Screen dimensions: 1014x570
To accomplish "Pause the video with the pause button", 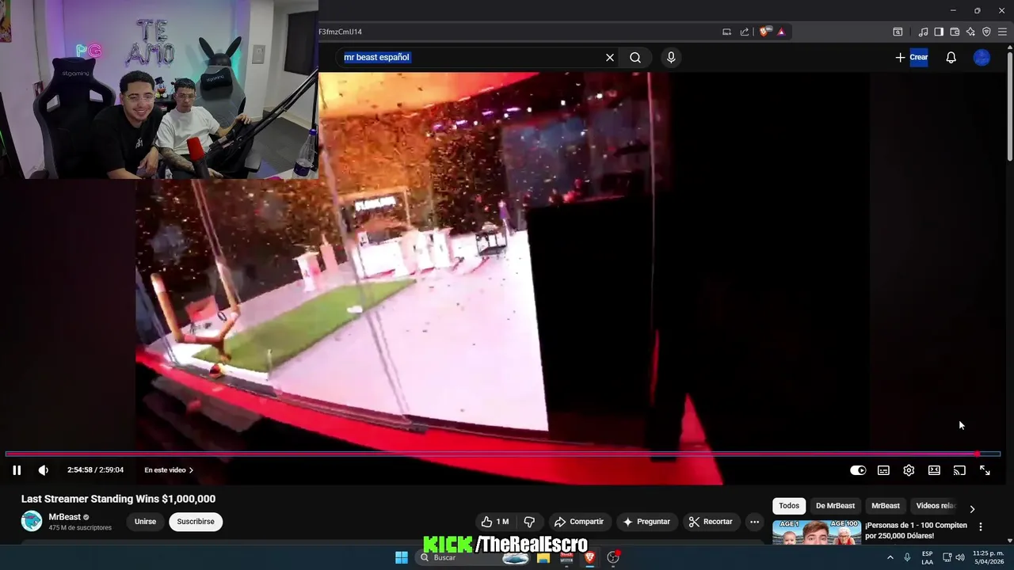I will click(17, 470).
